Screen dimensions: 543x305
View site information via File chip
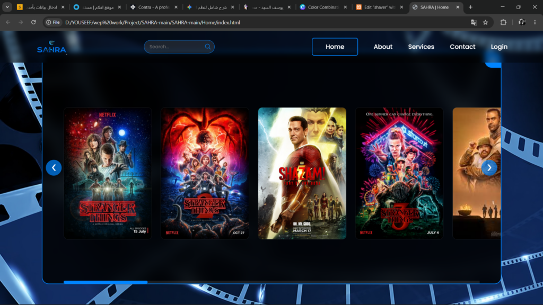point(53,22)
